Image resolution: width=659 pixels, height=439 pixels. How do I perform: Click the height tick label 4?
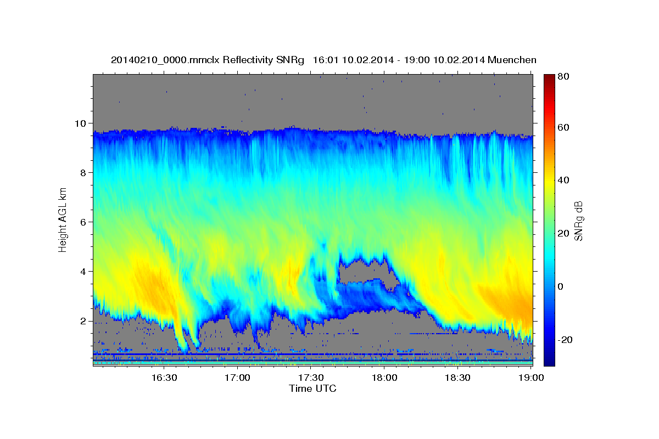tap(83, 272)
